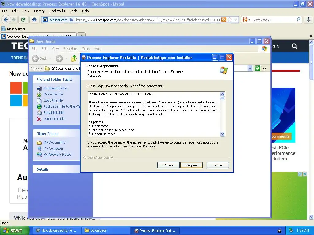Click the Publish this file to the Web icon
Image resolution: width=314 pixels, height=235 pixels.
click(x=39, y=107)
